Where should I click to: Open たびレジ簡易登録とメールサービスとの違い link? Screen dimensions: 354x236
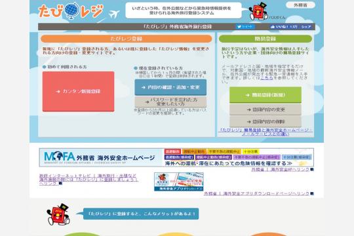point(265,132)
